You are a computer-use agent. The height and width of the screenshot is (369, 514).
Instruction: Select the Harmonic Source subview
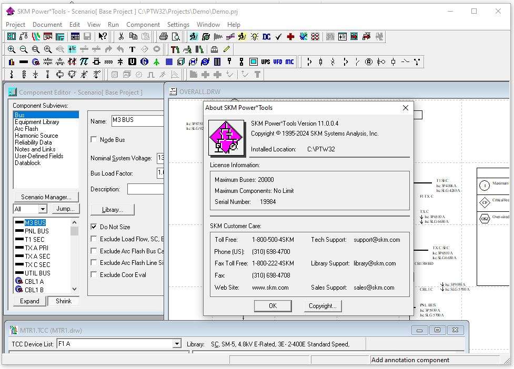[36, 136]
